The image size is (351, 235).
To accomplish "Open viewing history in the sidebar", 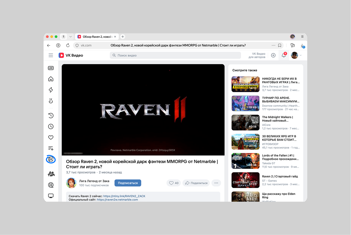I will click(51, 115).
